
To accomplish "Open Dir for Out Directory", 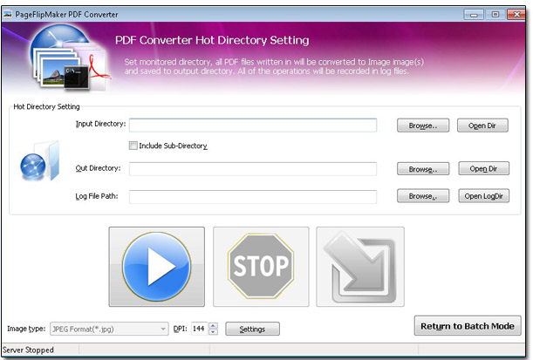I will click(x=483, y=168).
